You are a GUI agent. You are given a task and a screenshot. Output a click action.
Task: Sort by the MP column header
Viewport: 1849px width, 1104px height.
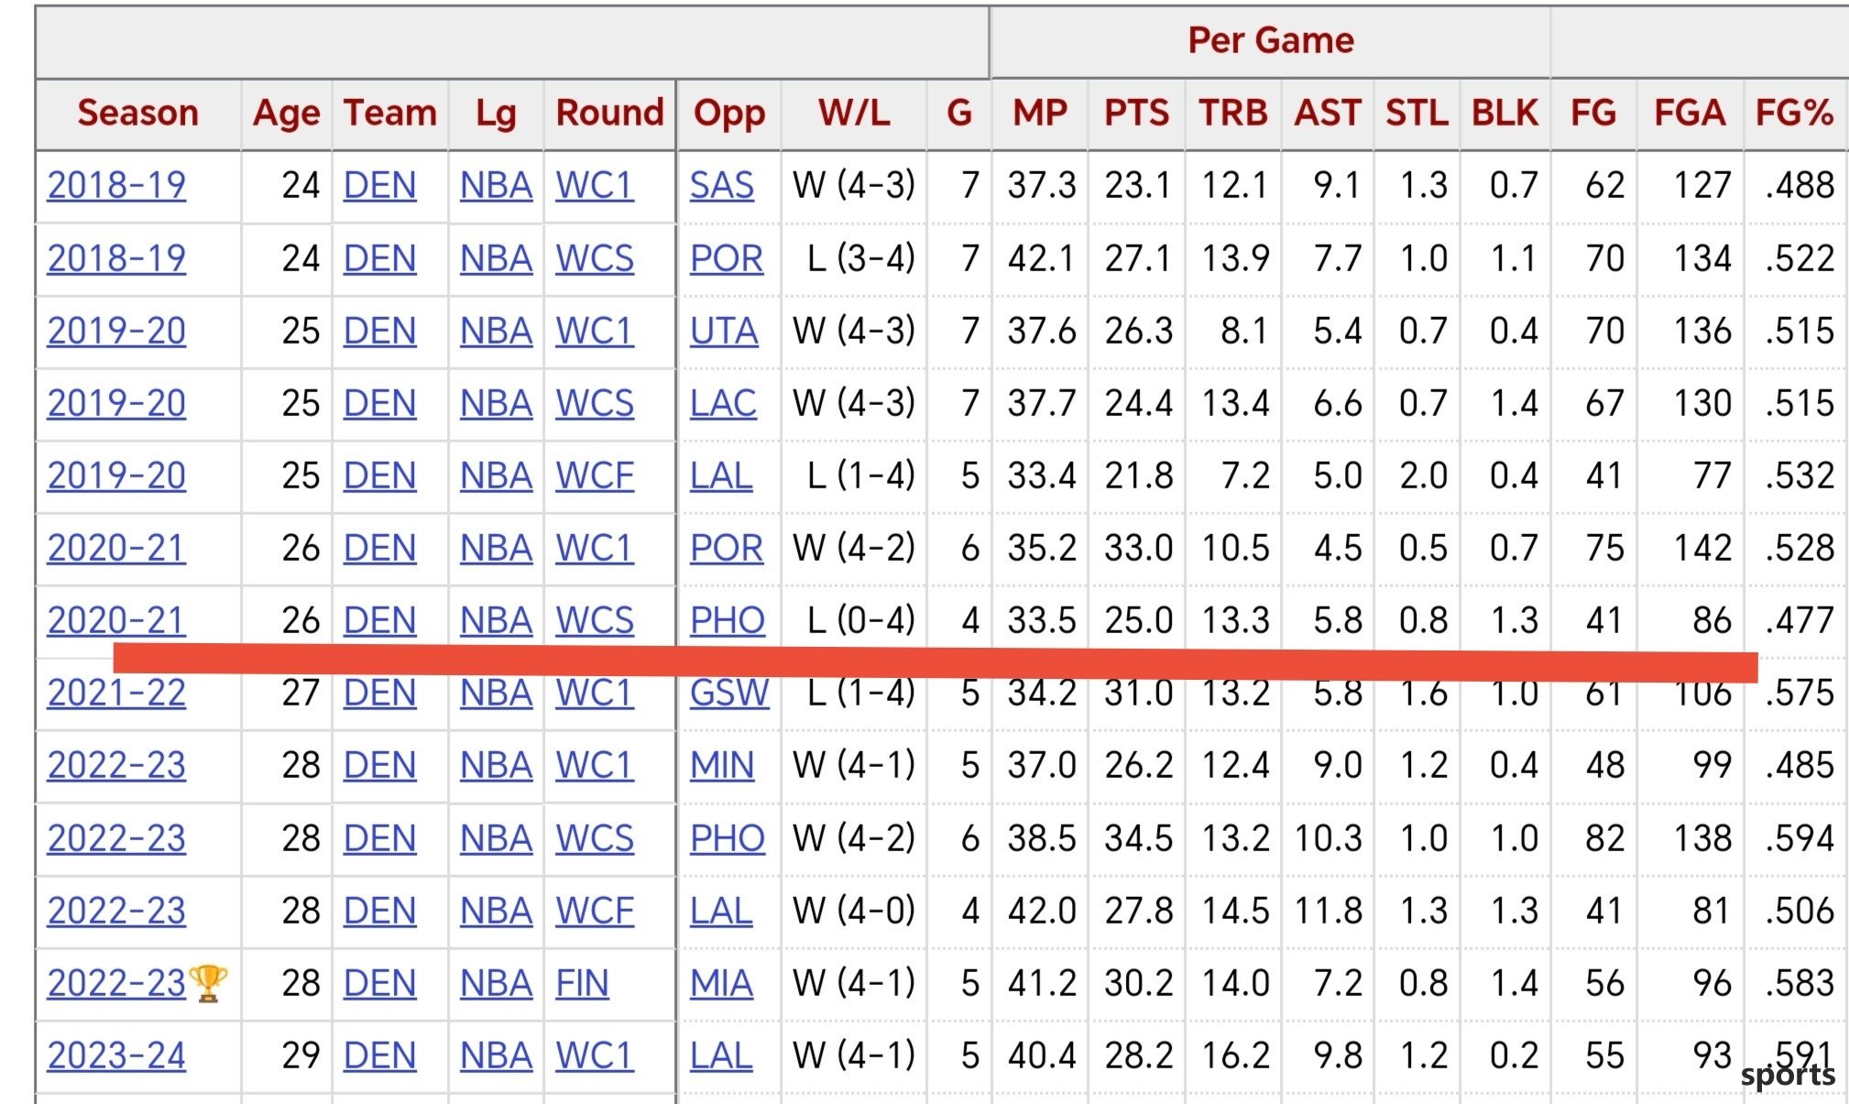tap(1040, 113)
